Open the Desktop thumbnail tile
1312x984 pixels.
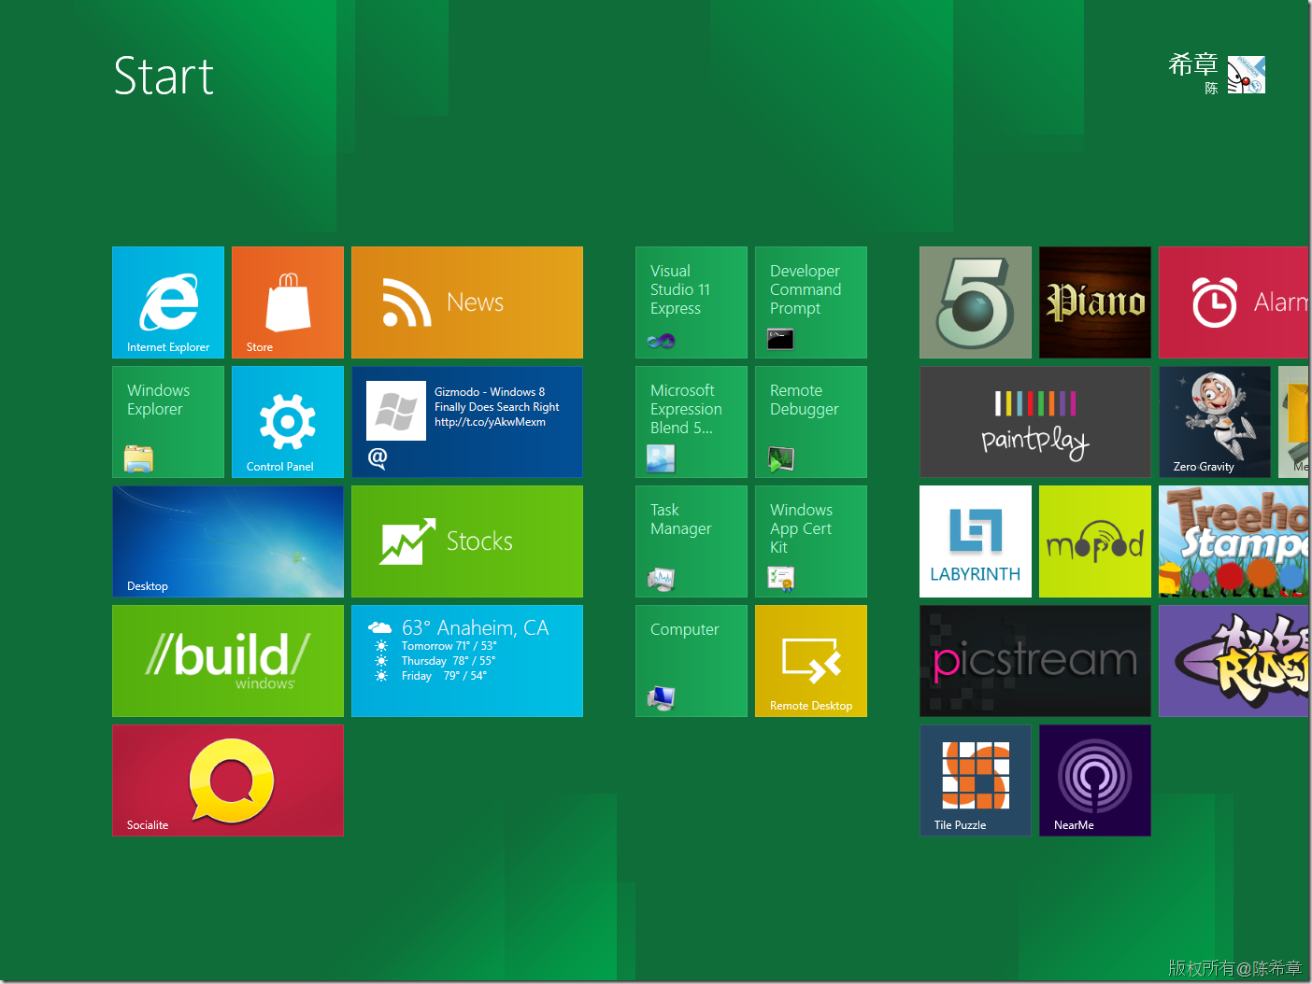228,541
